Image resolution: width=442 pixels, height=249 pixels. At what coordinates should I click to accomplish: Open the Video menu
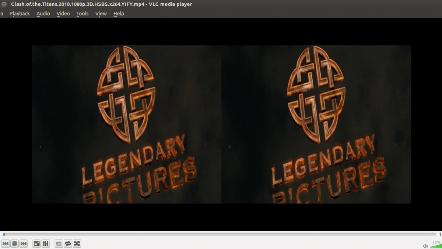63,14
